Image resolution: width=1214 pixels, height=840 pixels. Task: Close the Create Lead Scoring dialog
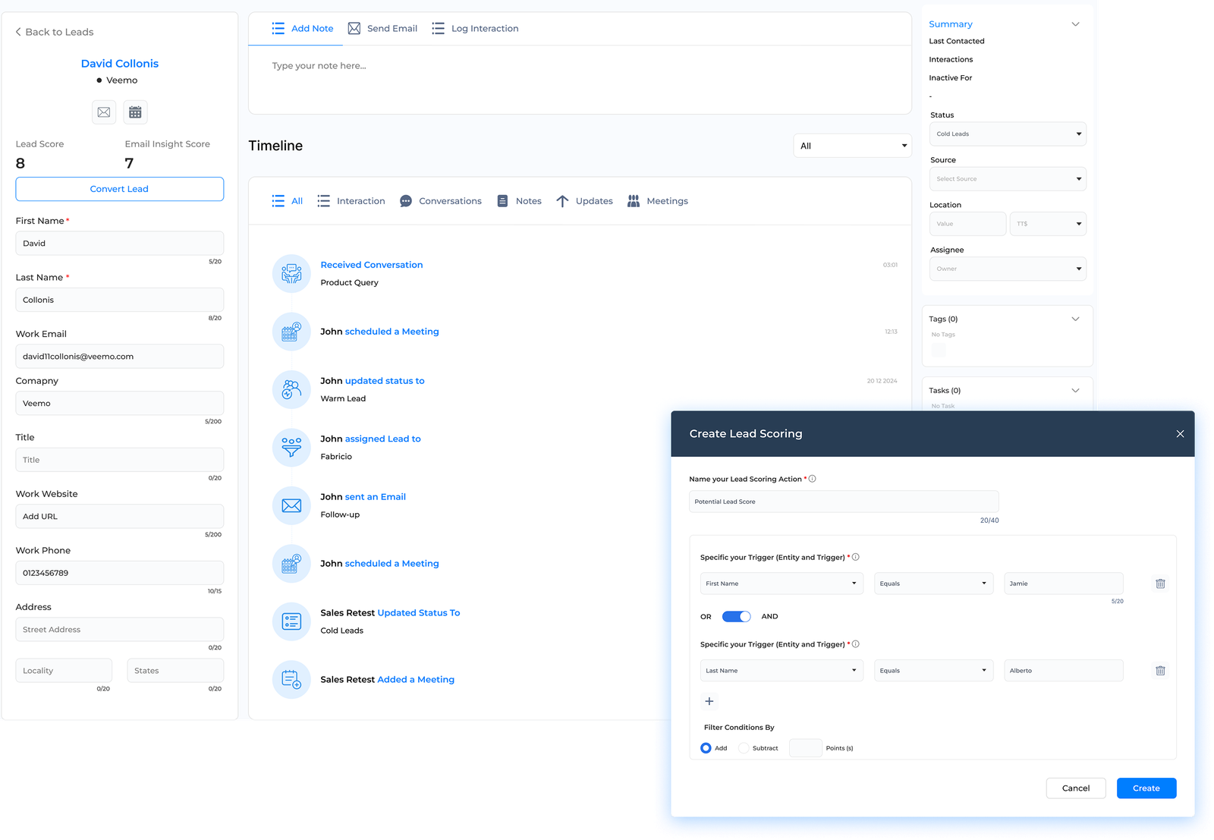click(1180, 434)
